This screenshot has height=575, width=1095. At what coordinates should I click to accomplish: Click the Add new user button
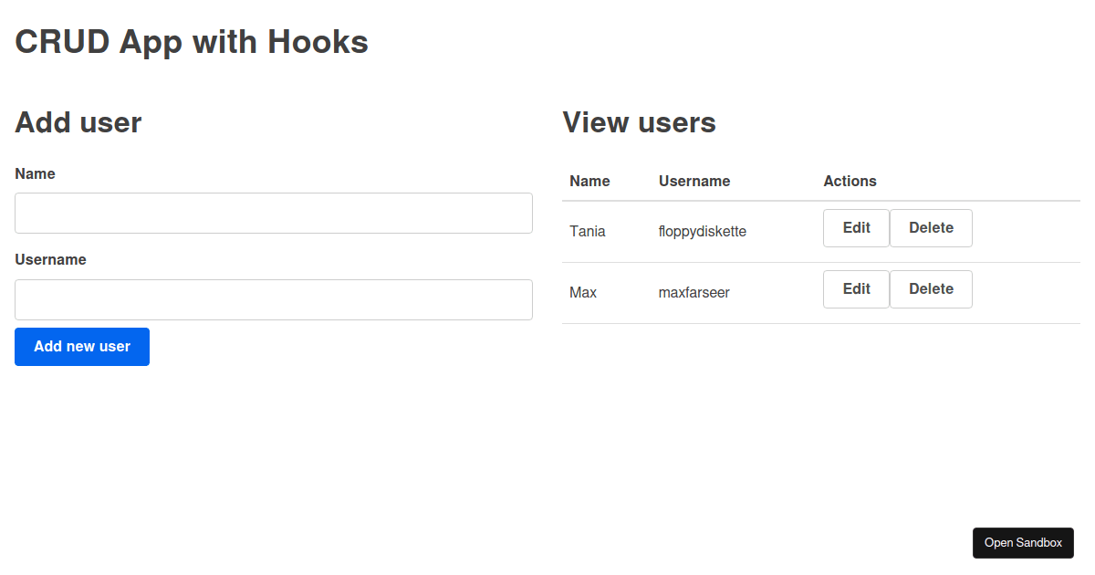pos(81,347)
